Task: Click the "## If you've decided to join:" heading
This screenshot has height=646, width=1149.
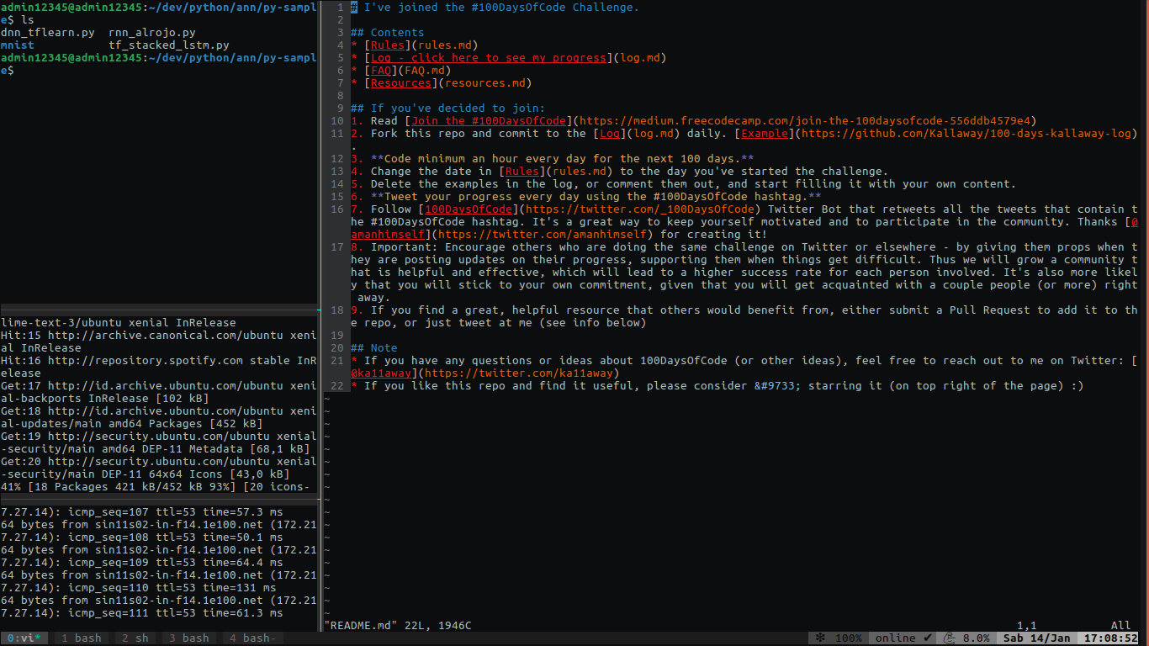Action: (x=448, y=109)
